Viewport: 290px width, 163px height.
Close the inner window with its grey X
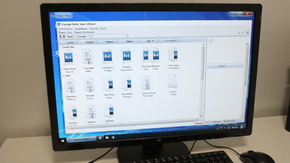pyautogui.click(x=248, y=22)
